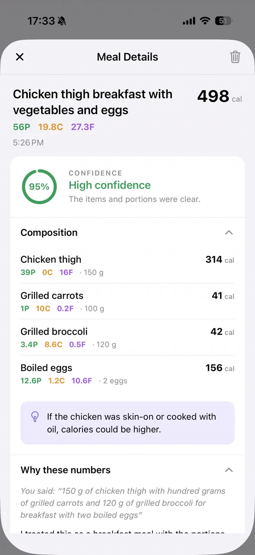Tap the 95% confidence ring
255x555 pixels.
[39, 187]
